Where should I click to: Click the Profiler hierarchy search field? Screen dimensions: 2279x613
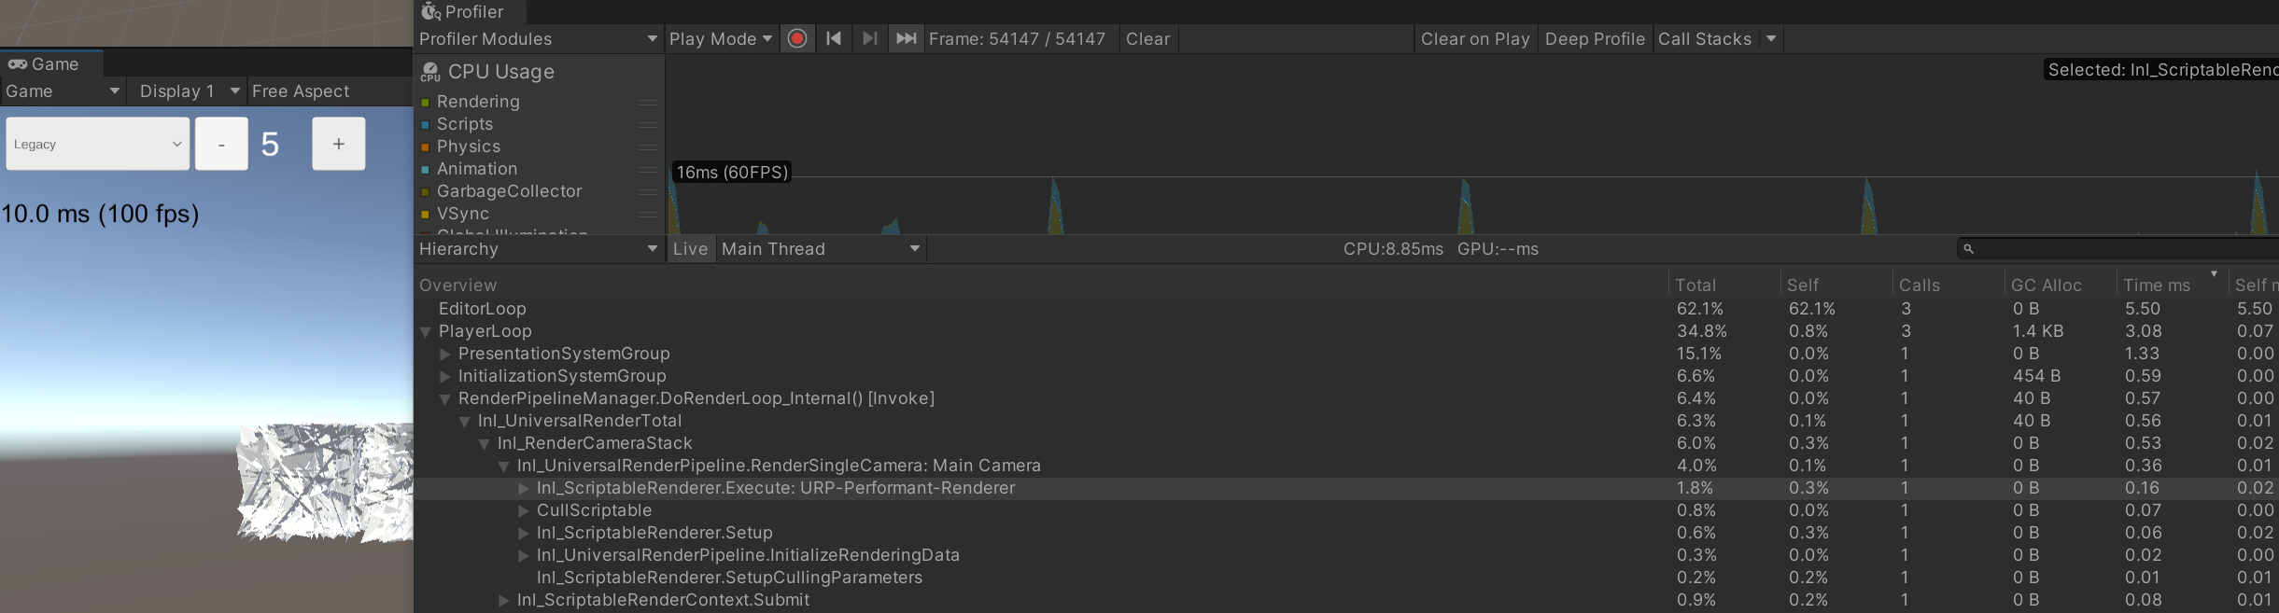click(x=2119, y=249)
